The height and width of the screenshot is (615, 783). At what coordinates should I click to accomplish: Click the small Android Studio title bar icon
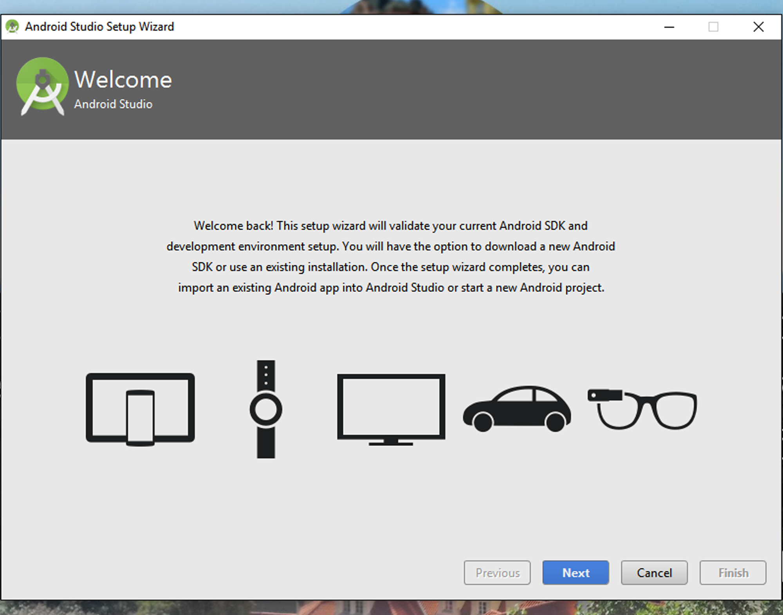(12, 27)
